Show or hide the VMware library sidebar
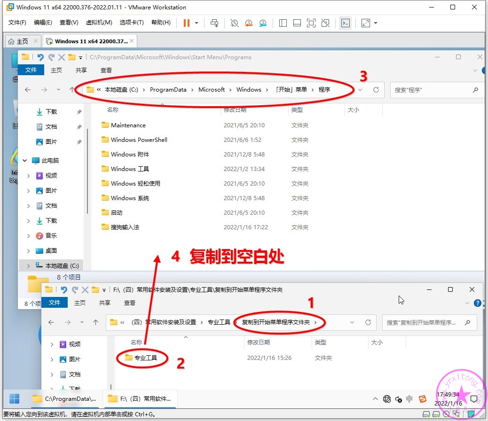Screen dimensions: 488x421 pos(283,23)
